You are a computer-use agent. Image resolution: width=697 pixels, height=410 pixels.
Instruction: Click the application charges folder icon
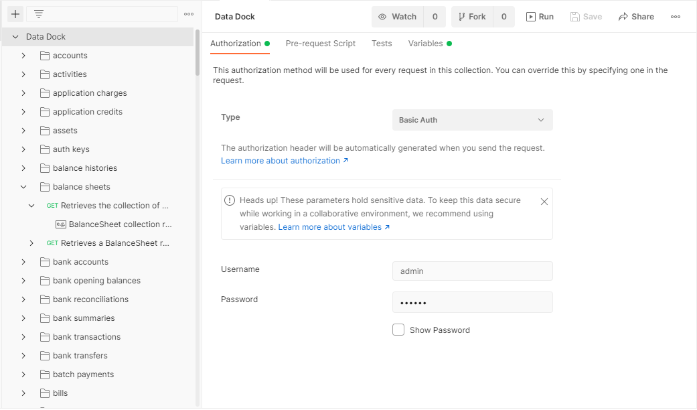click(44, 93)
